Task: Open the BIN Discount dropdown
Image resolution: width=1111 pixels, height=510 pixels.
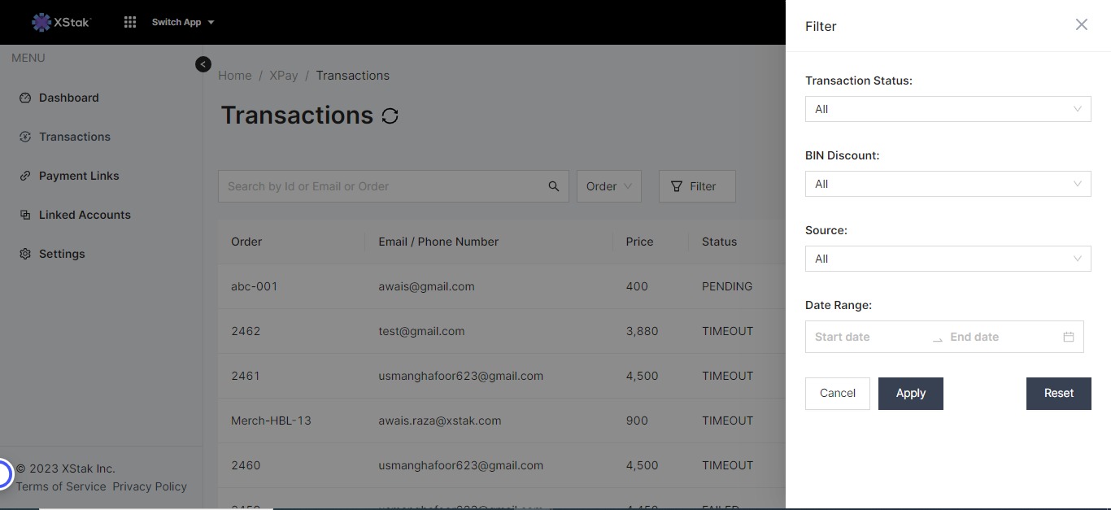Action: [948, 184]
